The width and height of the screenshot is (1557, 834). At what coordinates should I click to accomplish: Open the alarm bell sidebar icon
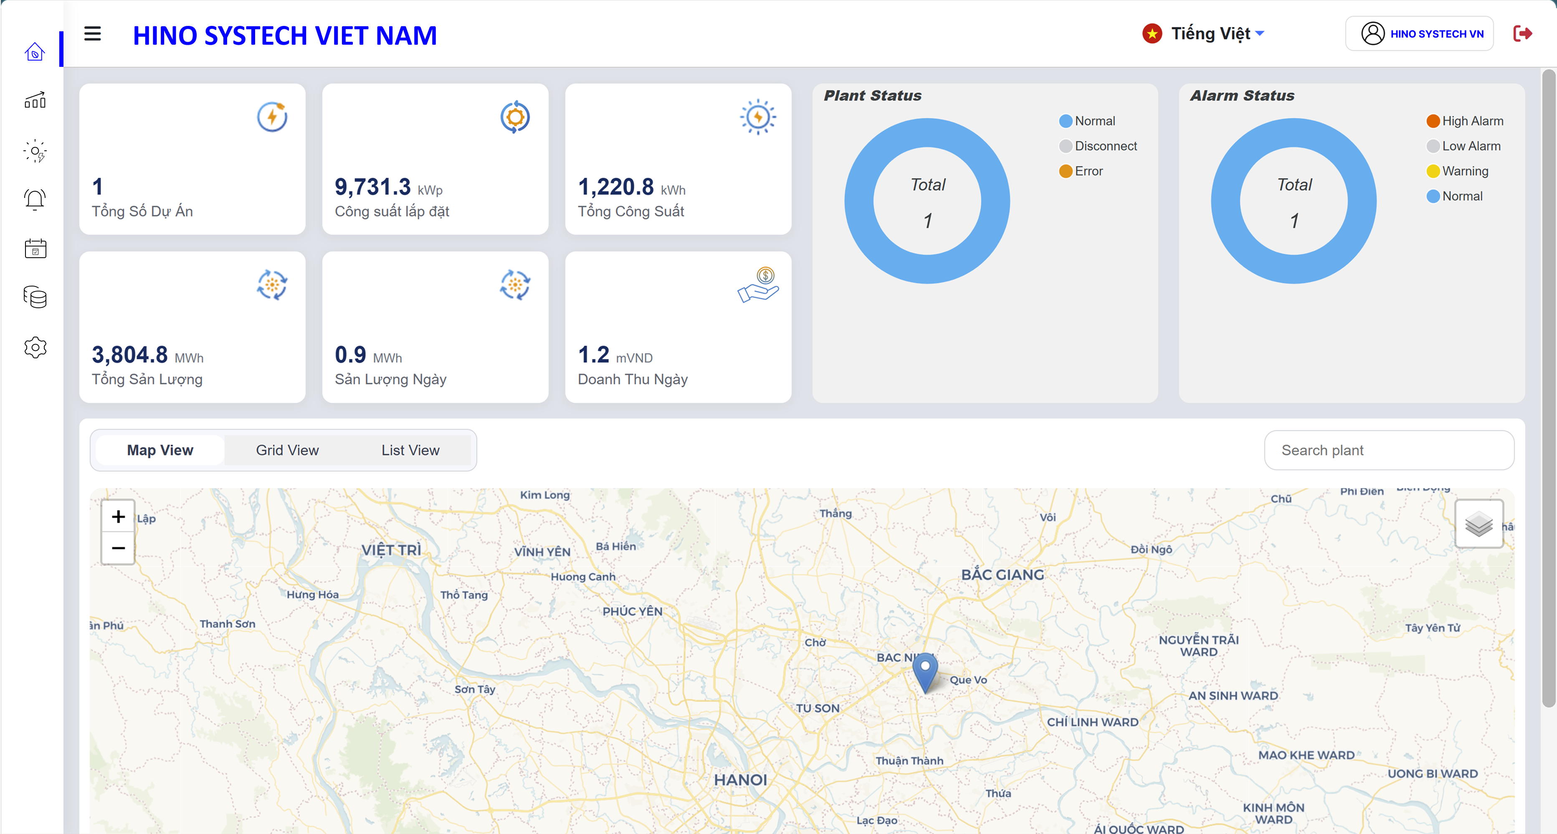tap(35, 200)
